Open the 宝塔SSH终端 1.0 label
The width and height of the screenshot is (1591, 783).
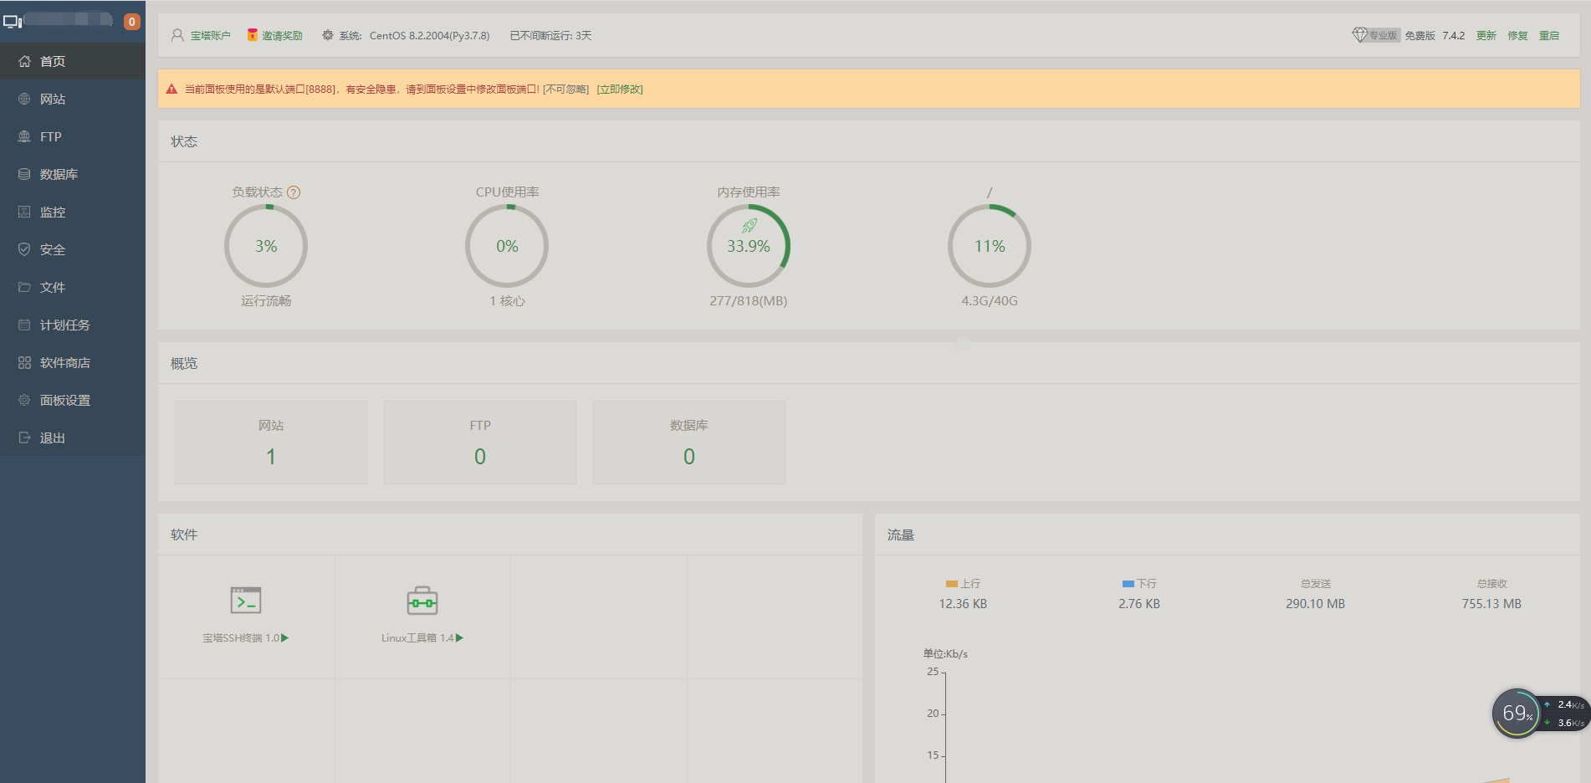pos(241,638)
